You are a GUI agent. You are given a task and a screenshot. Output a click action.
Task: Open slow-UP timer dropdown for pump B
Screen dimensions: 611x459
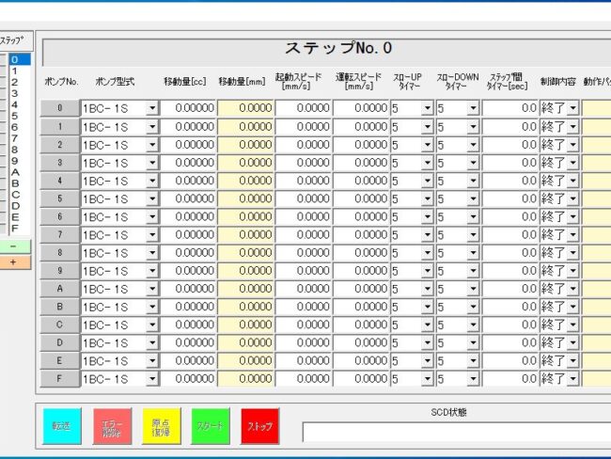(x=427, y=307)
